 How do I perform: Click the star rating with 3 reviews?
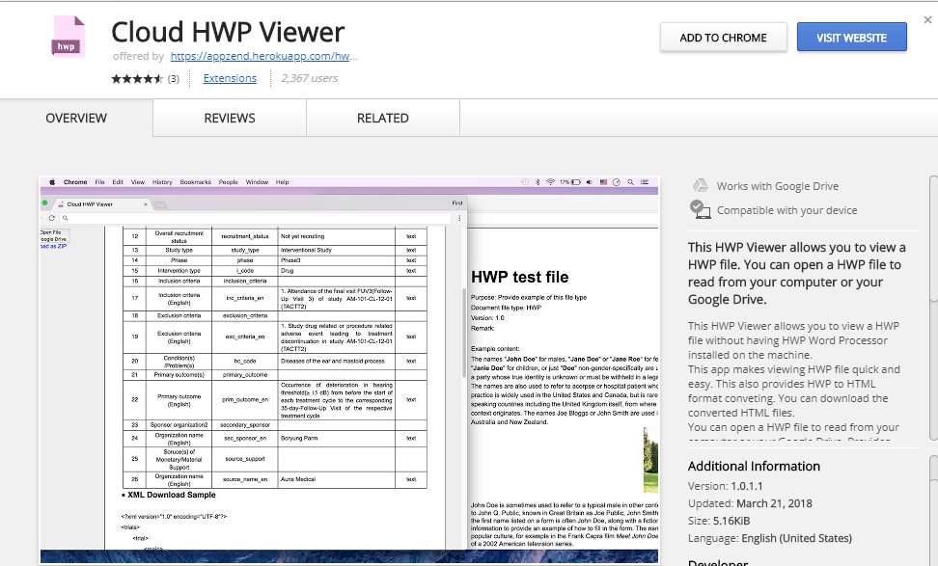pyautogui.click(x=145, y=78)
